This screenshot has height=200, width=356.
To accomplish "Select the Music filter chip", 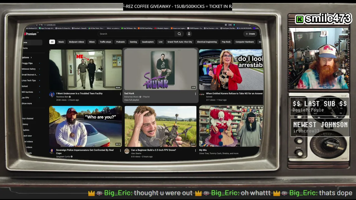I will coord(61,42).
